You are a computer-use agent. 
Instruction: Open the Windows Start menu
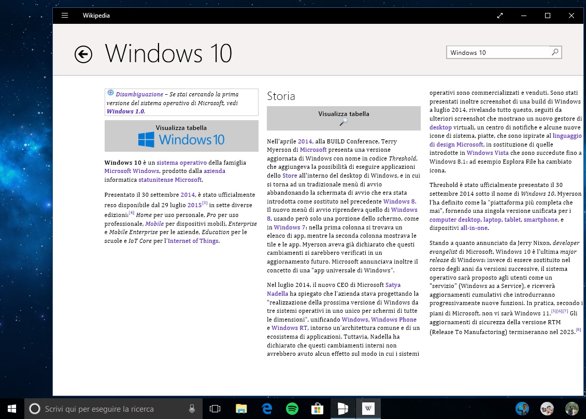[12, 409]
